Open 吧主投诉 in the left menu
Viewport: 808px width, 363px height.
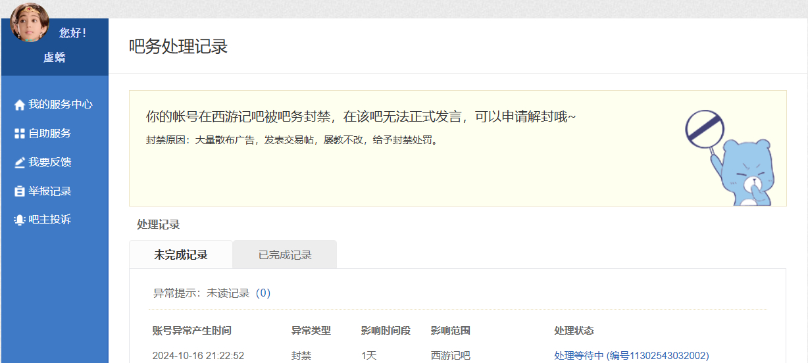pyautogui.click(x=49, y=220)
